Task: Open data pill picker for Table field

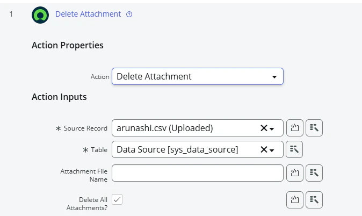Action: [294, 149]
